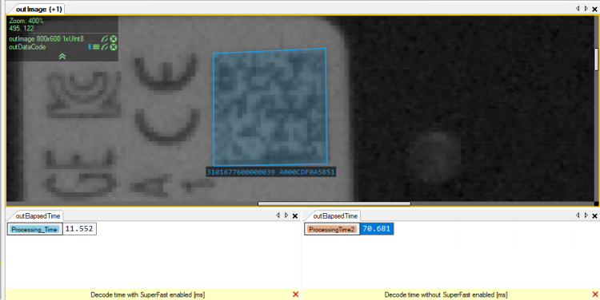
Task: Go to previous tab in left elapsed panel
Action: click(x=278, y=215)
